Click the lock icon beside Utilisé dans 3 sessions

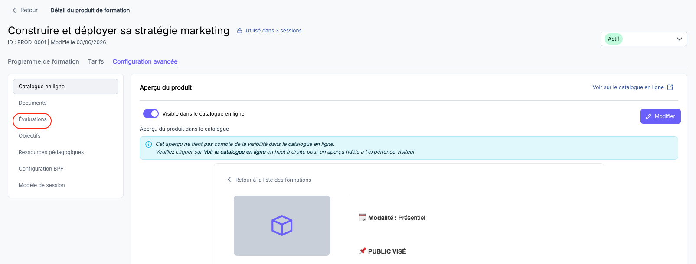(239, 31)
